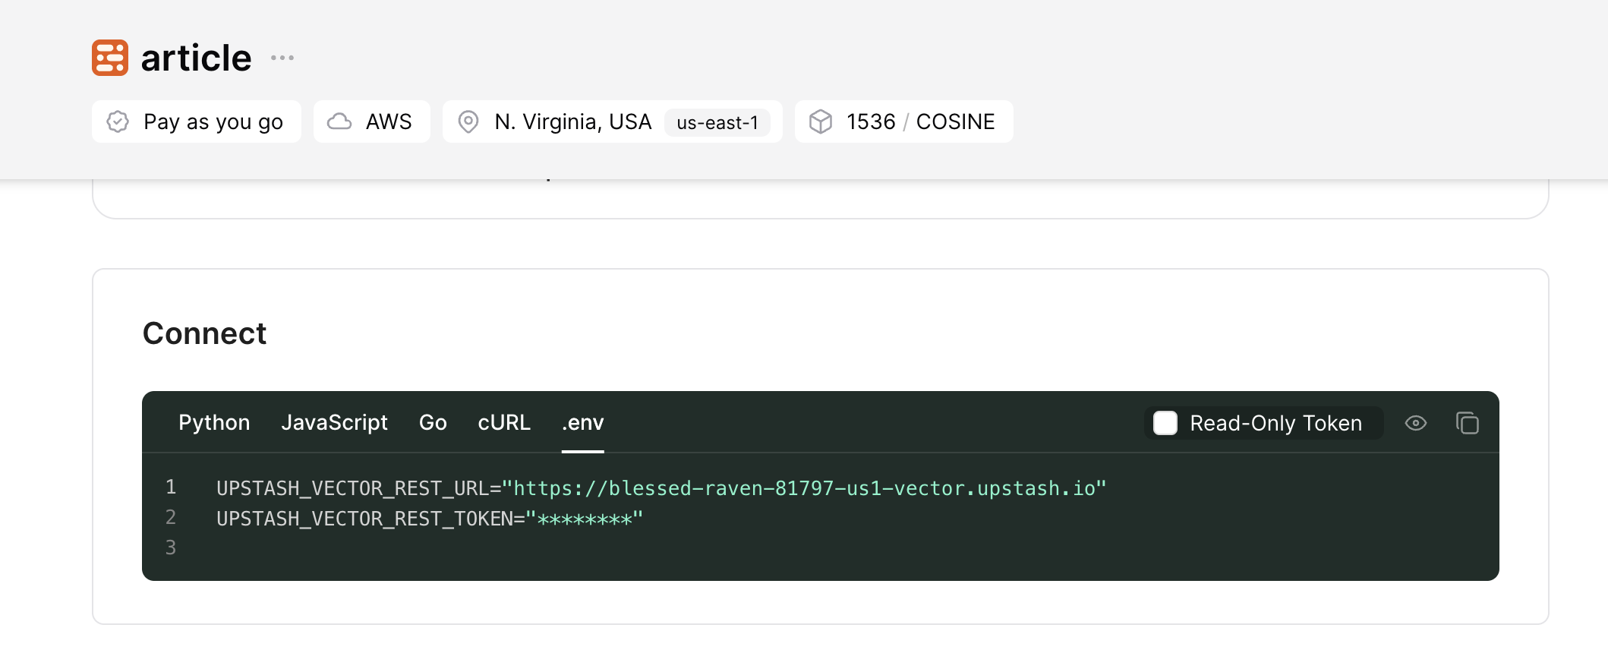Screen dimensions: 1608x650
Task: Click the masked UPSTASH_VECTOR_REST_TOKEN value
Action: [584, 519]
